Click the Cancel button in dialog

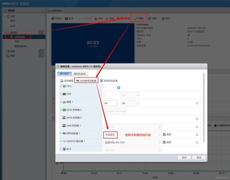(x=199, y=157)
